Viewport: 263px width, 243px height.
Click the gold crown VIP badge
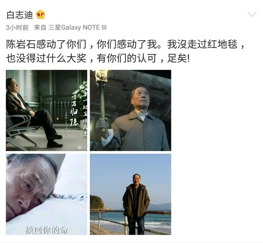[x=41, y=14]
